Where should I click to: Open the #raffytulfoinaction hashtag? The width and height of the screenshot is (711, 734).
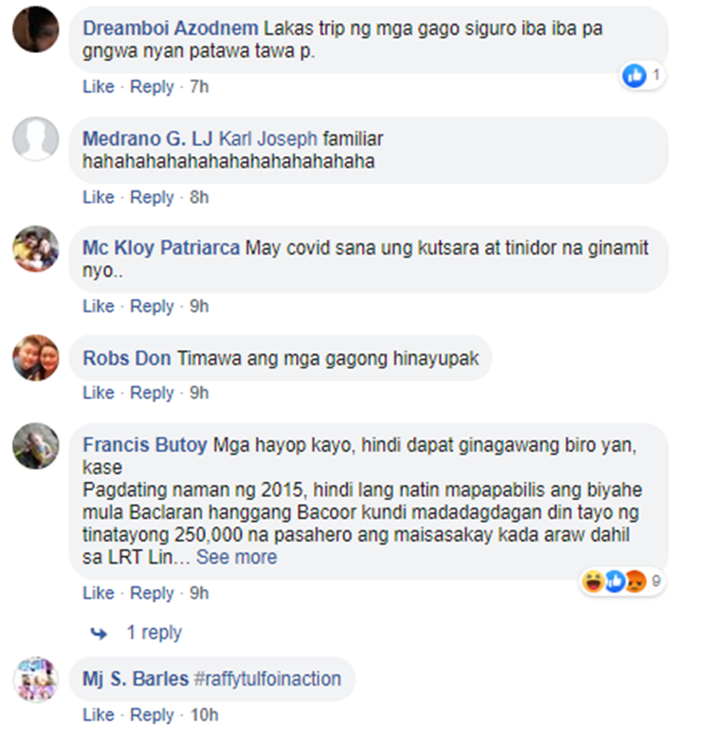point(267,679)
